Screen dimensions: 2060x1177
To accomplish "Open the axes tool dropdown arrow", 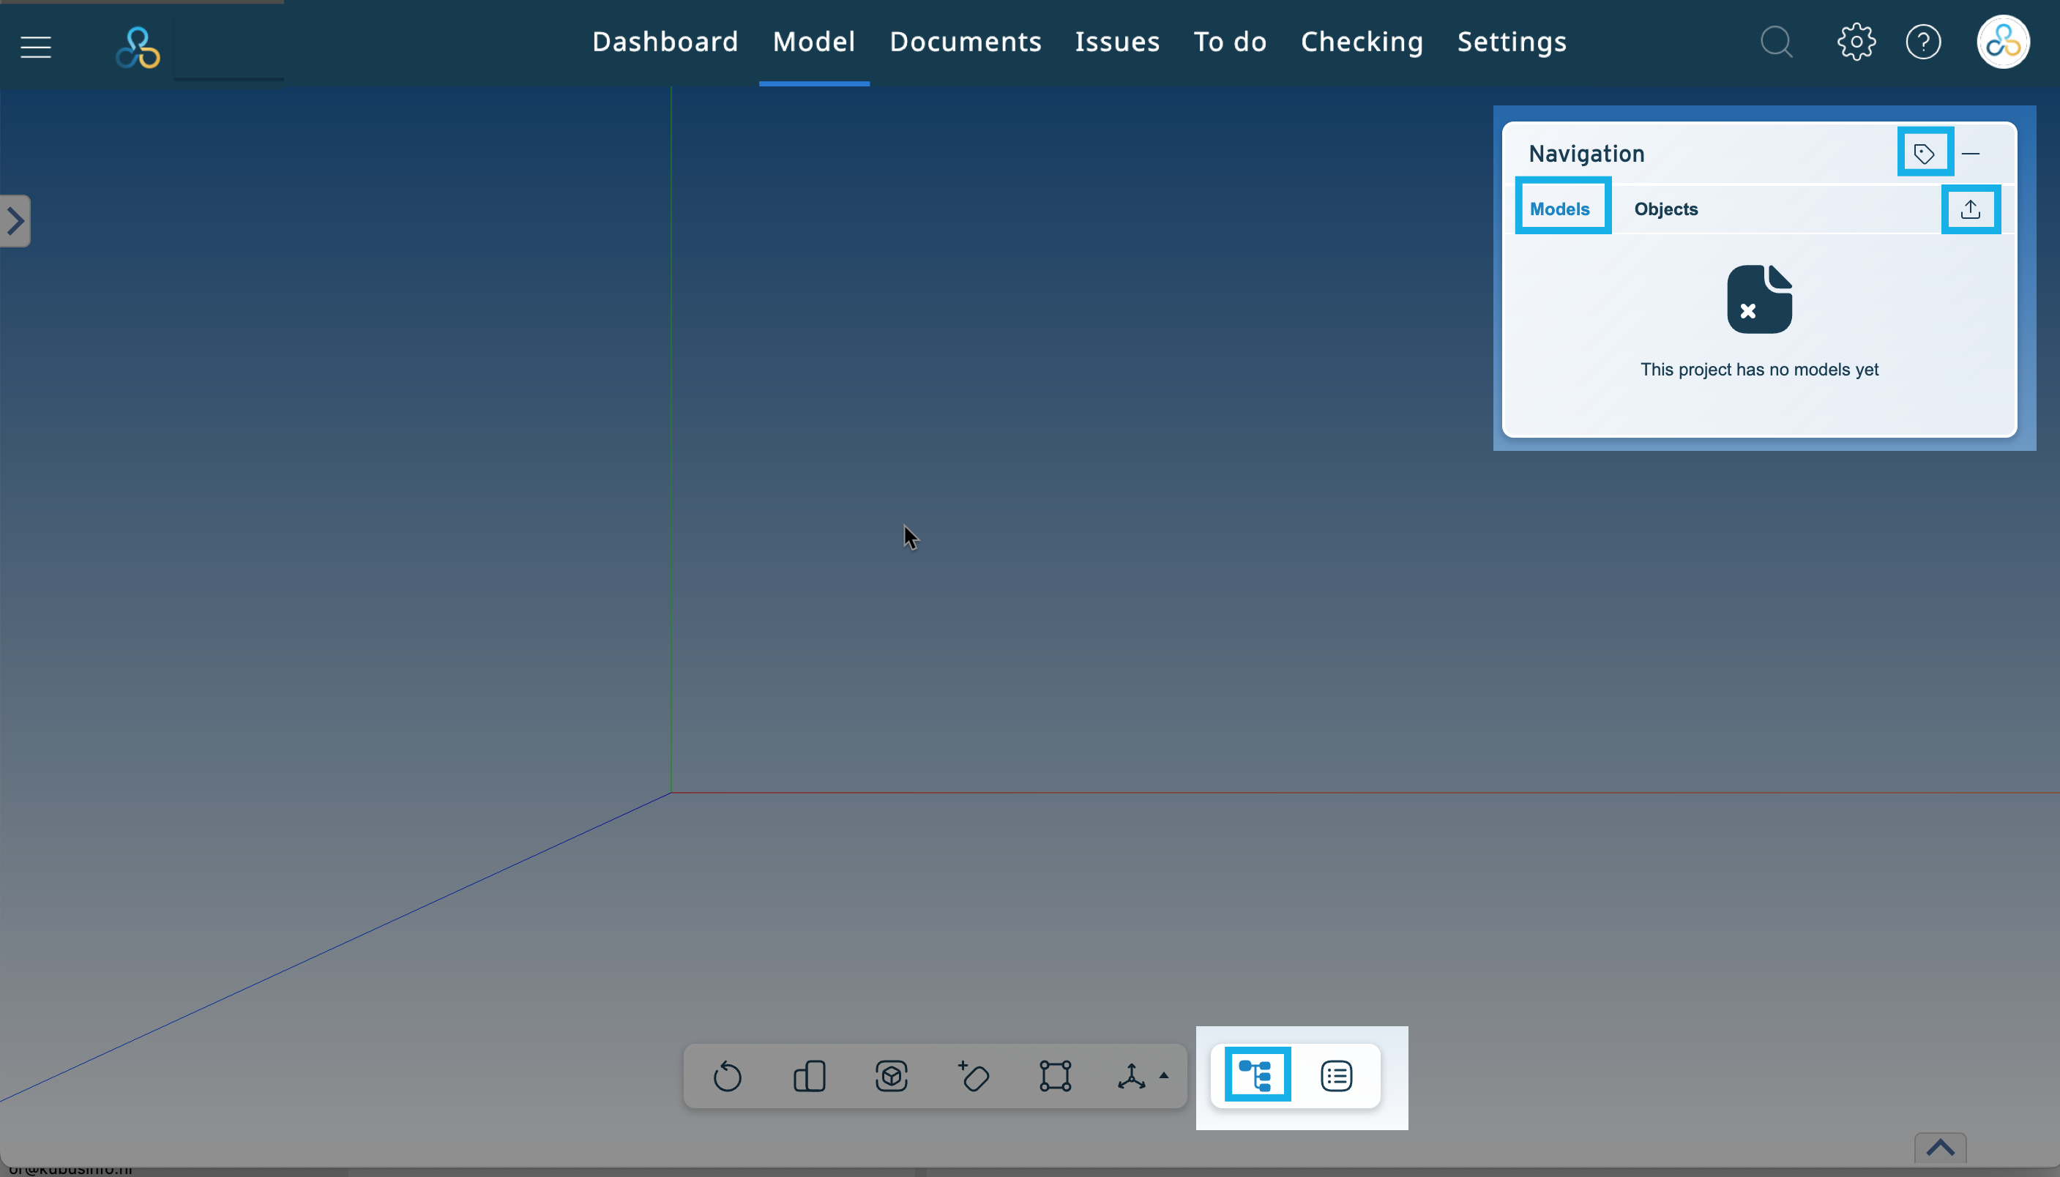I will [x=1163, y=1075].
